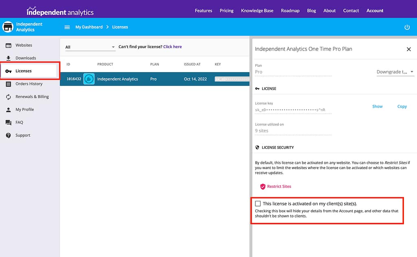Screen dimensions: 417x257
Task: Click the Restrict Sites link
Action: tap(279, 187)
